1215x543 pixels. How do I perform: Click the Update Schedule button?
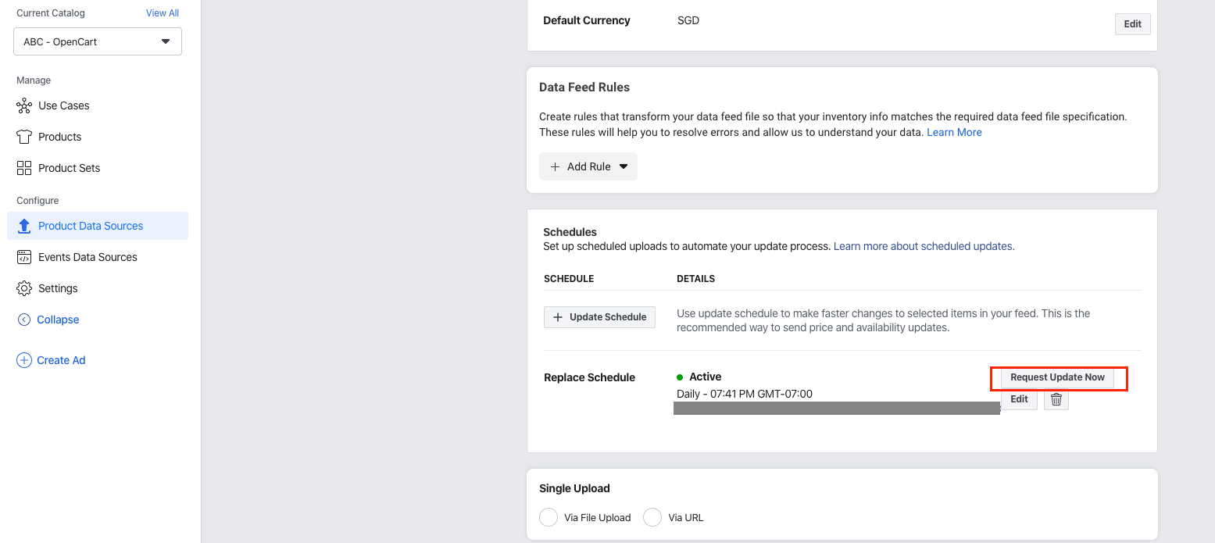tap(599, 316)
